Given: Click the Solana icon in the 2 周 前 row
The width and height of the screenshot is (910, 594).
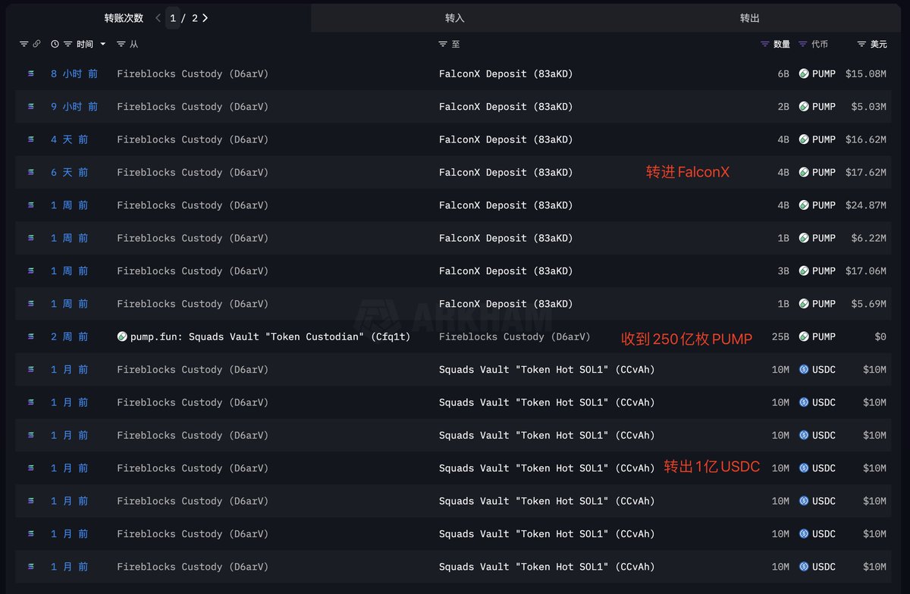Looking at the screenshot, I should coord(31,336).
